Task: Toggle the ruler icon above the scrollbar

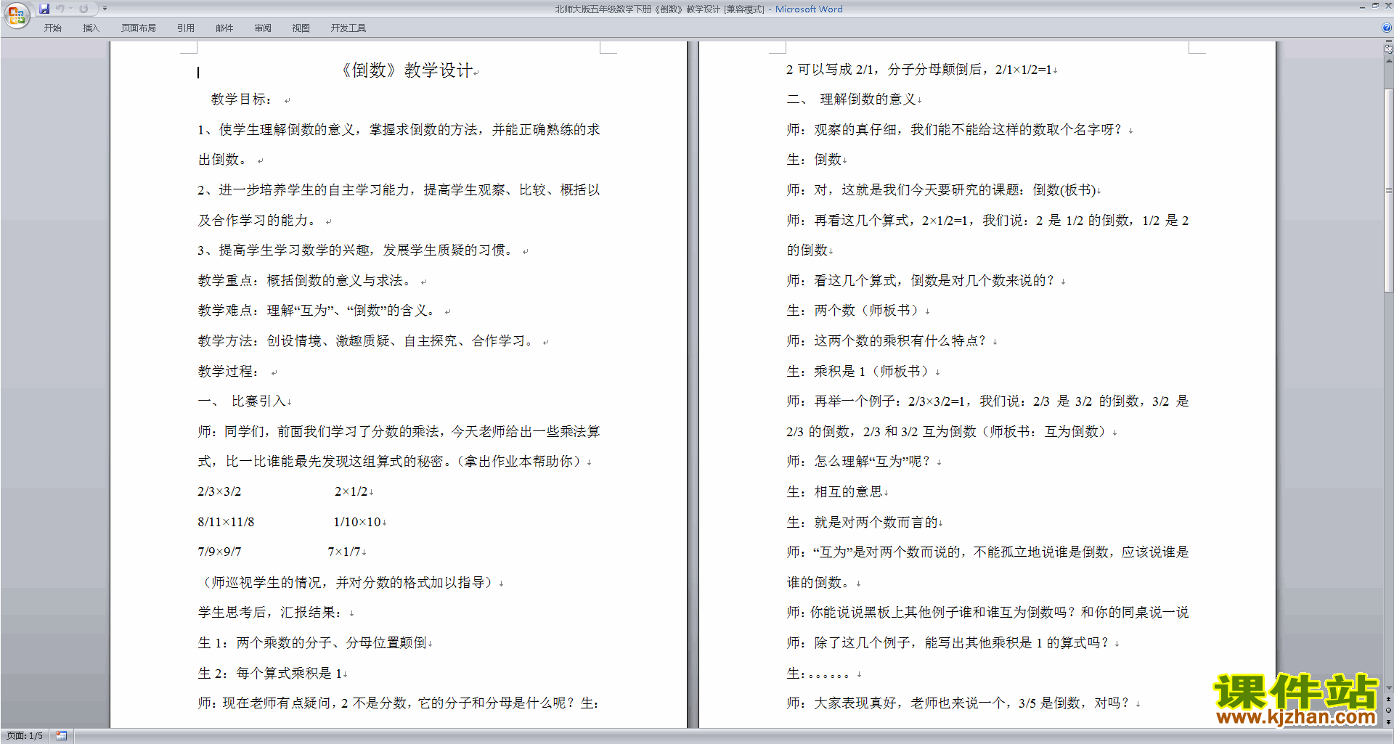Action: 1389,50
